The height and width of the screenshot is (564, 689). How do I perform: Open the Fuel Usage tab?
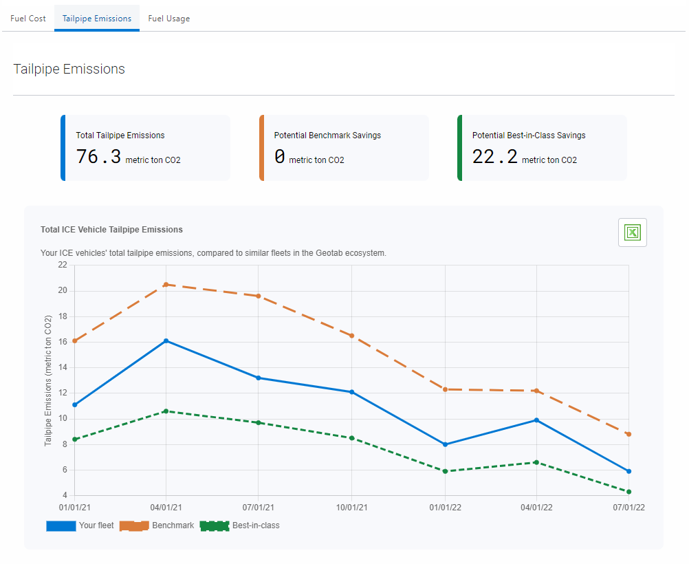(x=168, y=19)
